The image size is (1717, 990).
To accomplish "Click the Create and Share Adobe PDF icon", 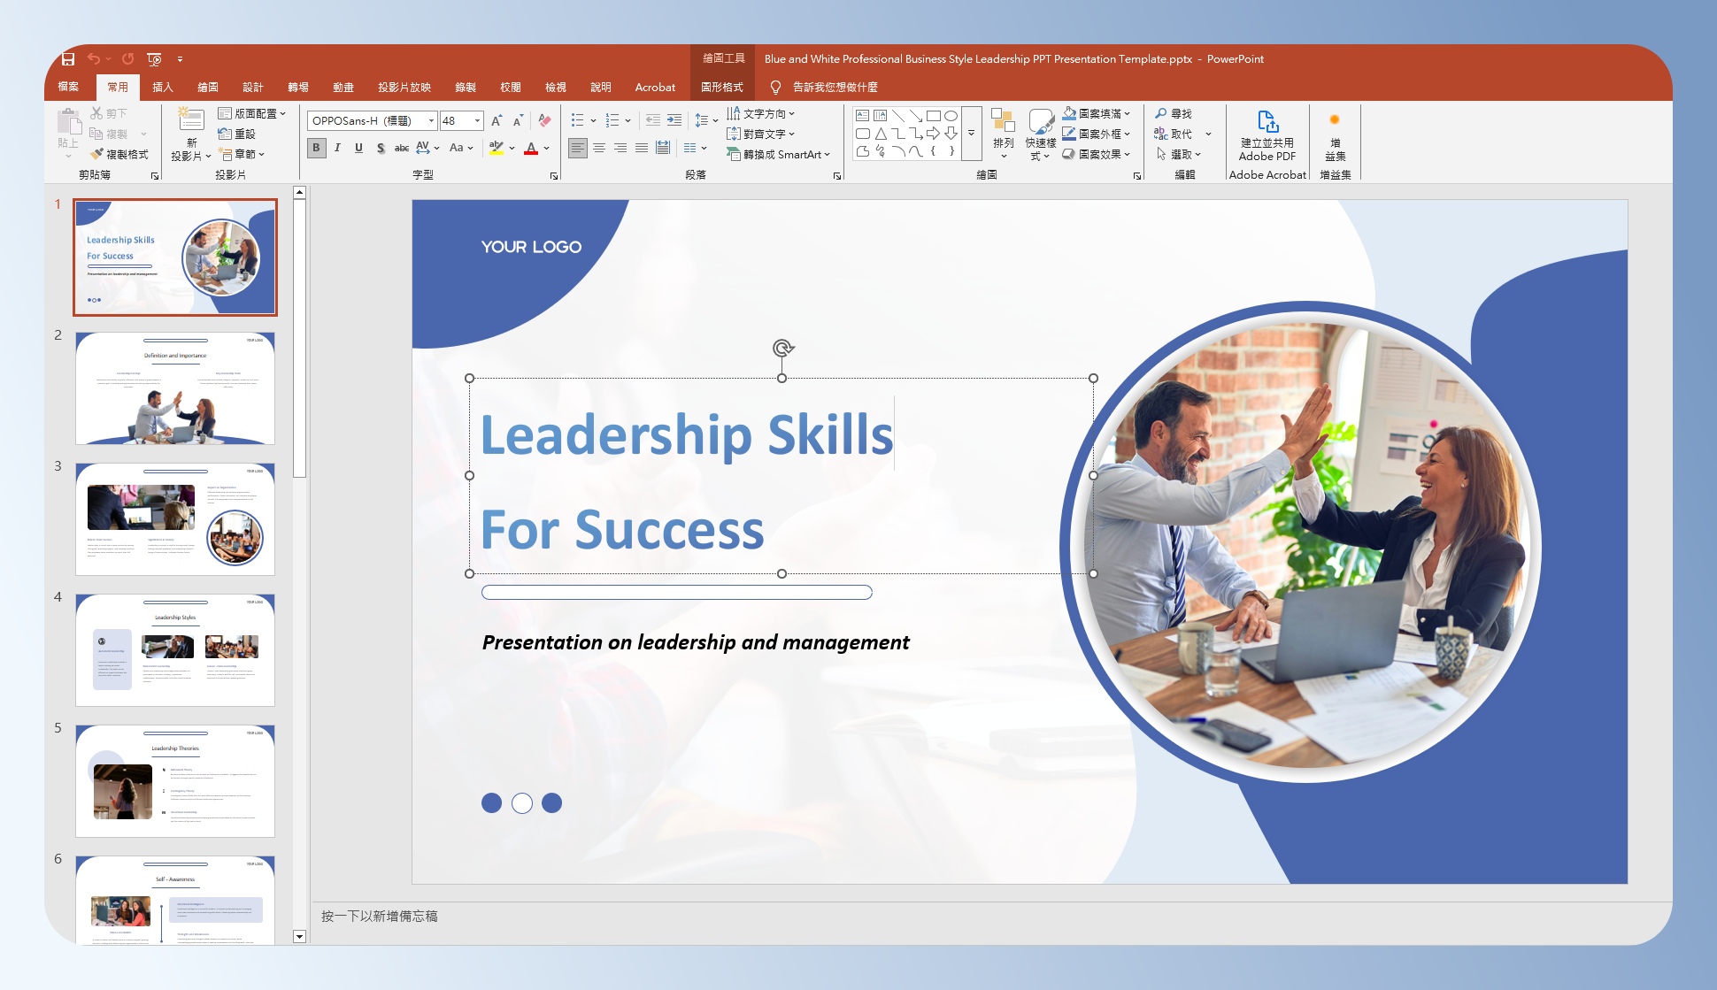I will 1267,122.
